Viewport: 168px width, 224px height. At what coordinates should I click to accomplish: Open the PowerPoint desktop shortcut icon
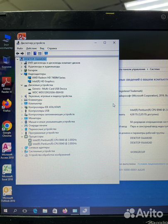coord(22,36)
